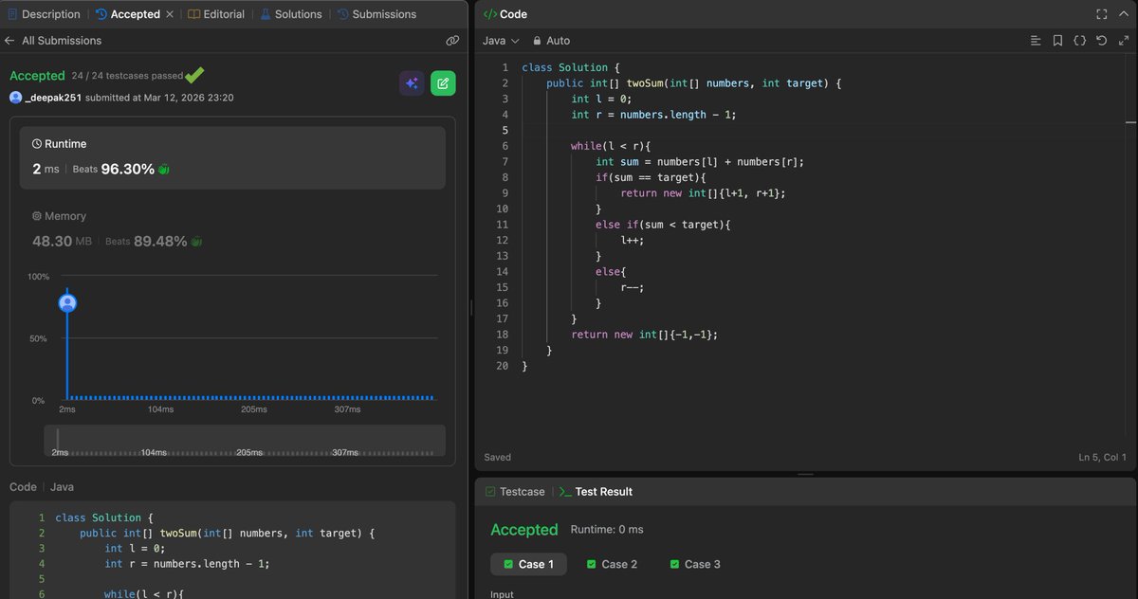Click the Description document icon
Screen dimensions: 1138x599
click(13, 14)
